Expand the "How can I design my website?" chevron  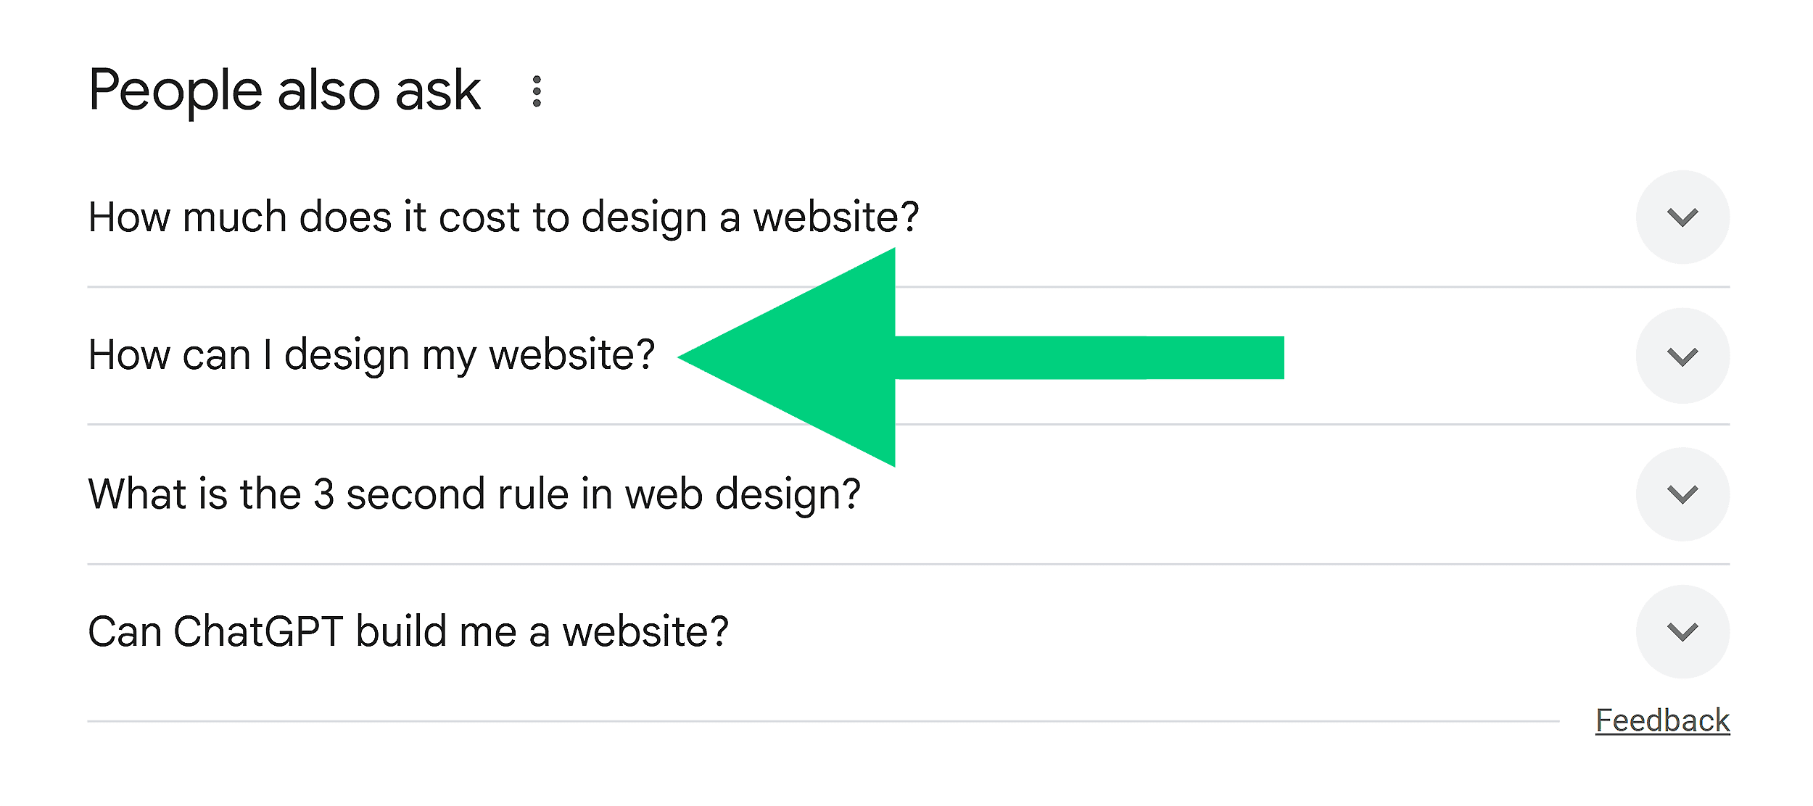click(1682, 356)
